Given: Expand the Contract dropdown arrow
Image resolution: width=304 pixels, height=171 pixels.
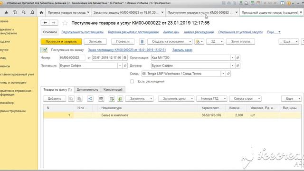Looking at the screenshot, I should (233, 66).
